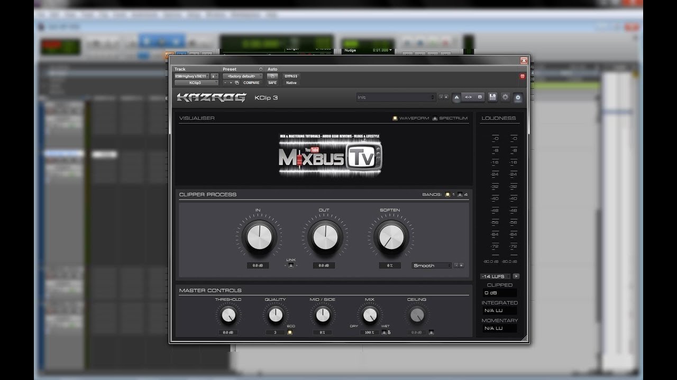
Task: Click the Native format button
Action: pyautogui.click(x=291, y=83)
